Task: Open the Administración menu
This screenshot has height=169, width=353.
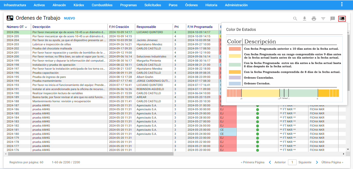Action: [236, 5]
